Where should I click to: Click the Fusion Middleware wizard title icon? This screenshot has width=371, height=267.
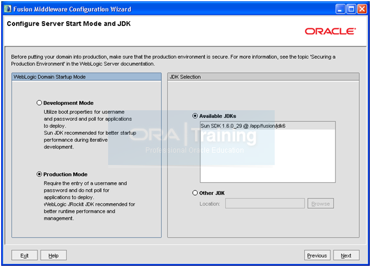pos(8,9)
